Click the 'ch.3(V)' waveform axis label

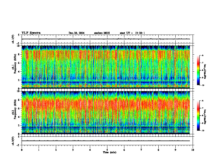[x=13, y=141]
